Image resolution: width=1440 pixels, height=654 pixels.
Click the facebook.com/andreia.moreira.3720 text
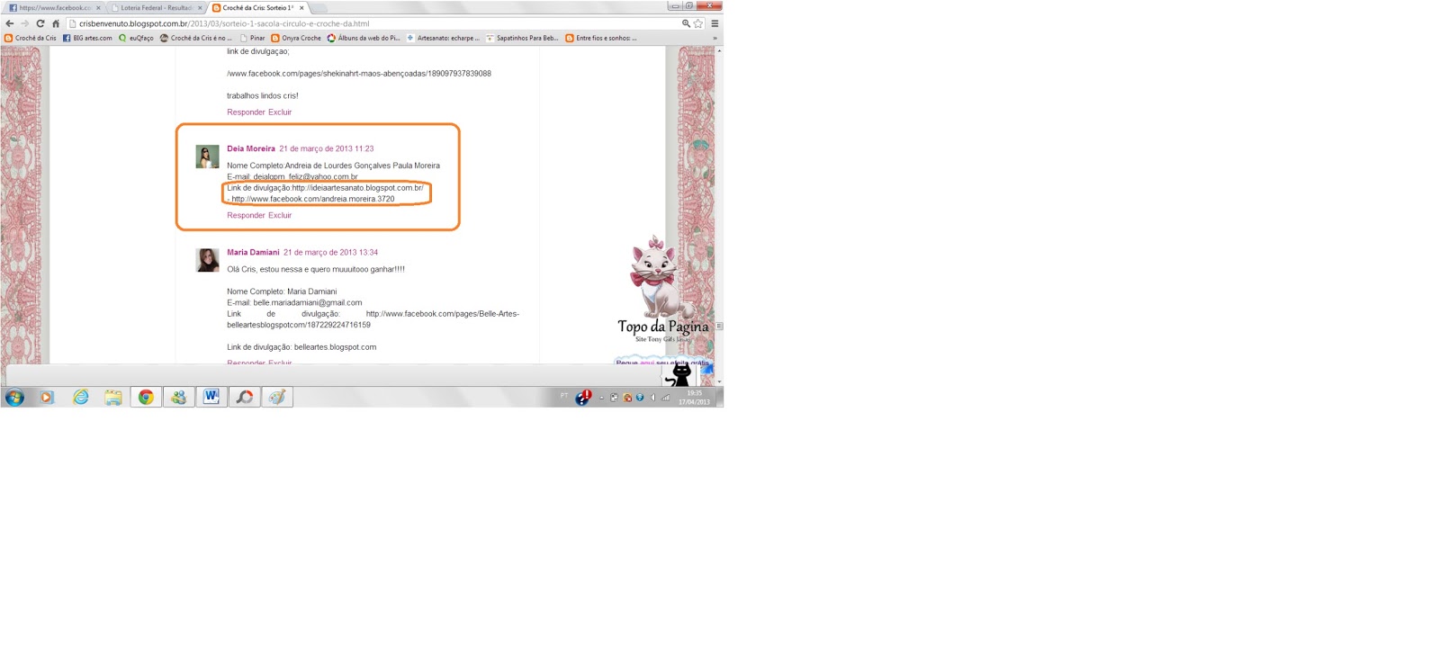313,199
